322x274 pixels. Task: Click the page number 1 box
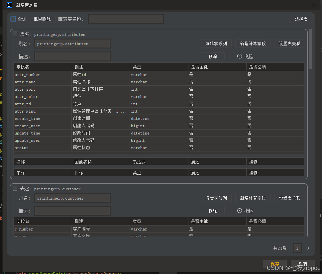(x=297, y=248)
